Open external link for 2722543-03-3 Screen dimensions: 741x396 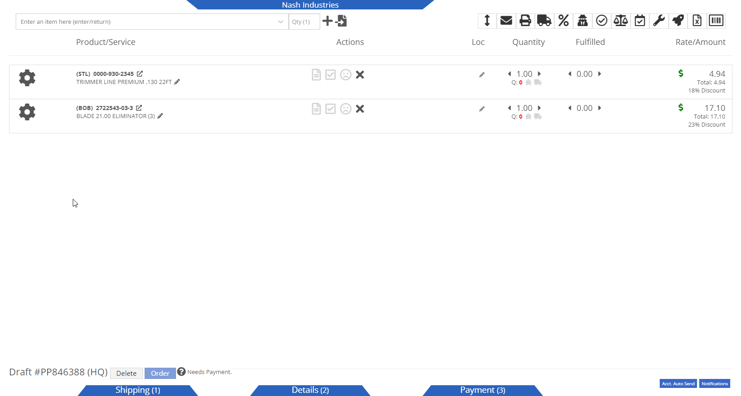click(x=139, y=108)
